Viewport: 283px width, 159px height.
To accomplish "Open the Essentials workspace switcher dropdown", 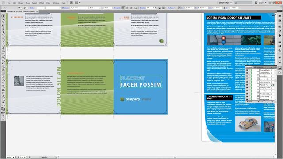I will 225,3.
